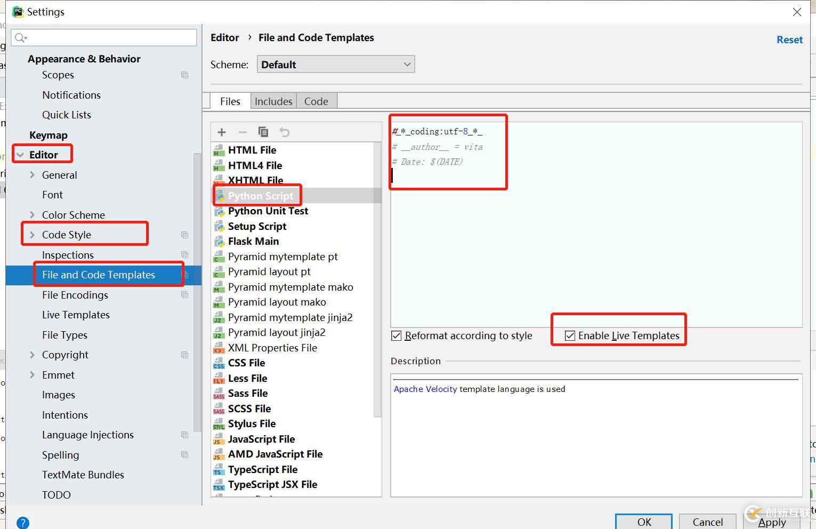
Task: Open the Keymap settings page
Action: coord(49,135)
